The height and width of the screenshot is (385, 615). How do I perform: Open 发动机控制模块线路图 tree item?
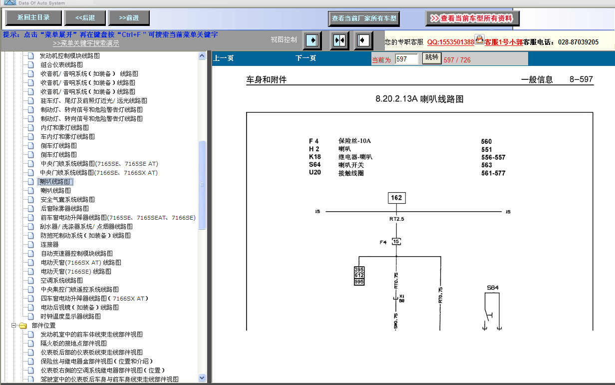coord(70,56)
